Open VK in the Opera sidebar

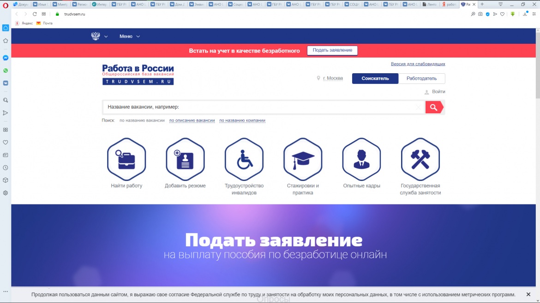click(x=6, y=83)
